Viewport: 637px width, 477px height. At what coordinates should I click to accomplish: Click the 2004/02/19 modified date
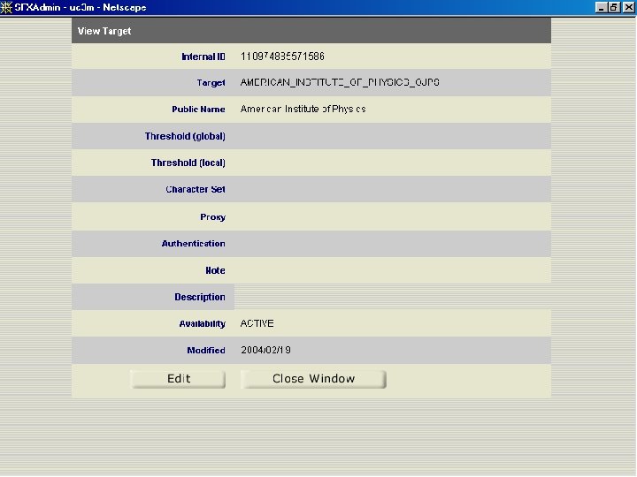(265, 350)
